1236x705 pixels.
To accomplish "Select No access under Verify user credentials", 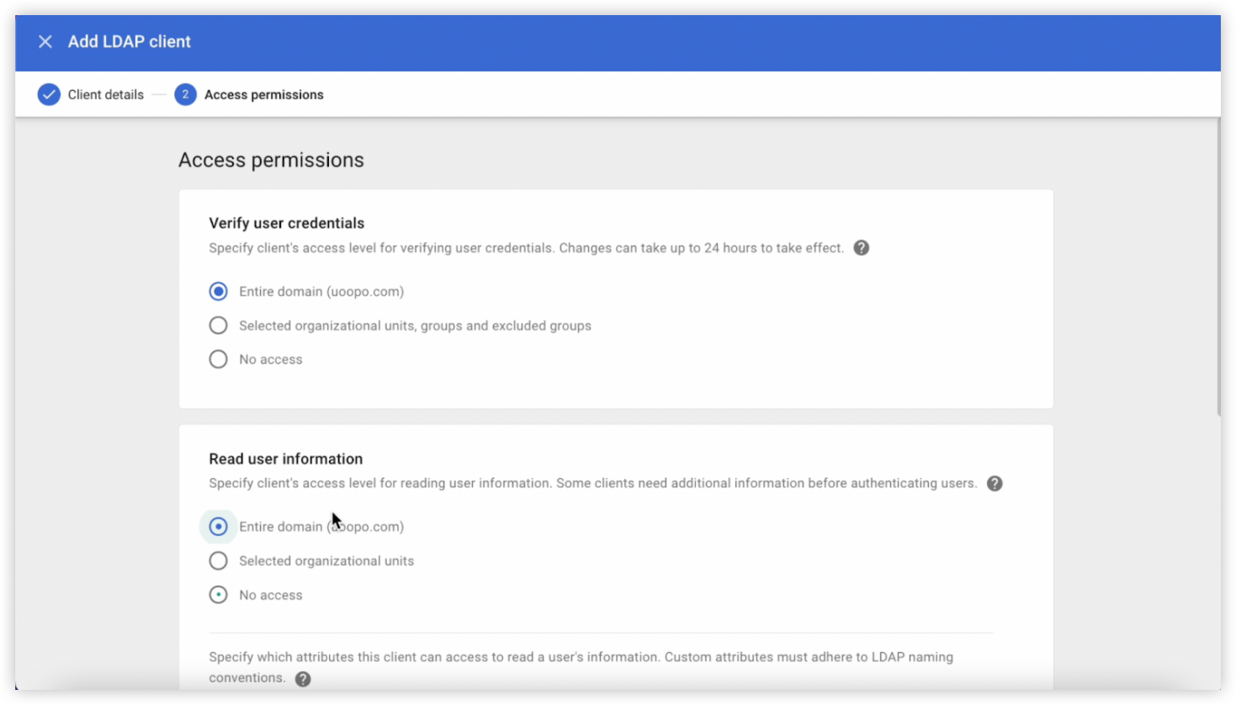I will [x=218, y=360].
